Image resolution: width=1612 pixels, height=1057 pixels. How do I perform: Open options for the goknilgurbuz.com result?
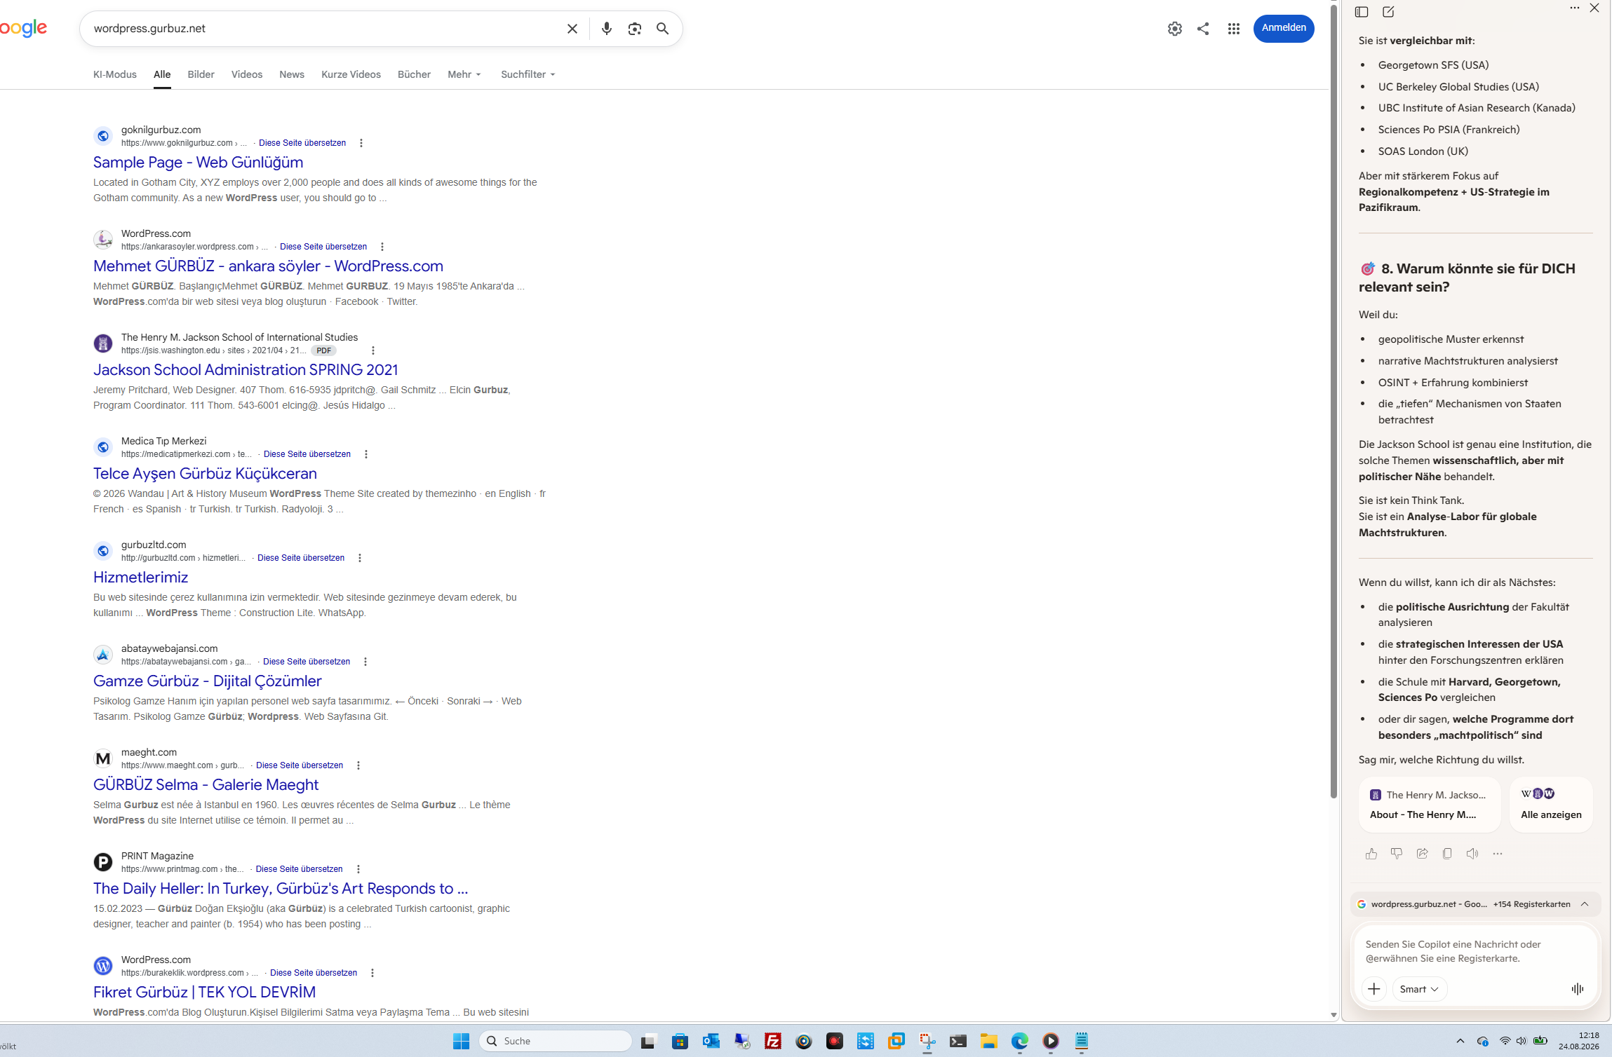point(361,143)
